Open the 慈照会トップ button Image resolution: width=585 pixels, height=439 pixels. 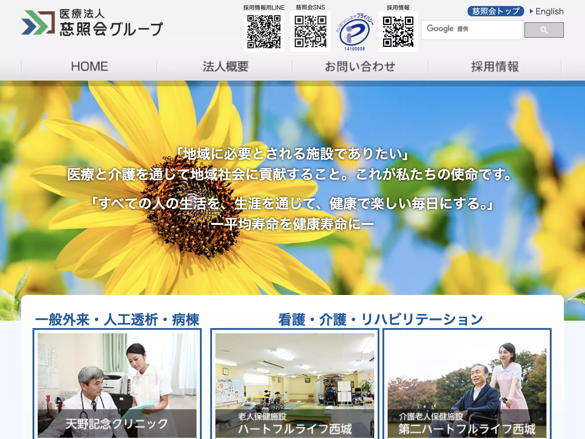click(496, 11)
